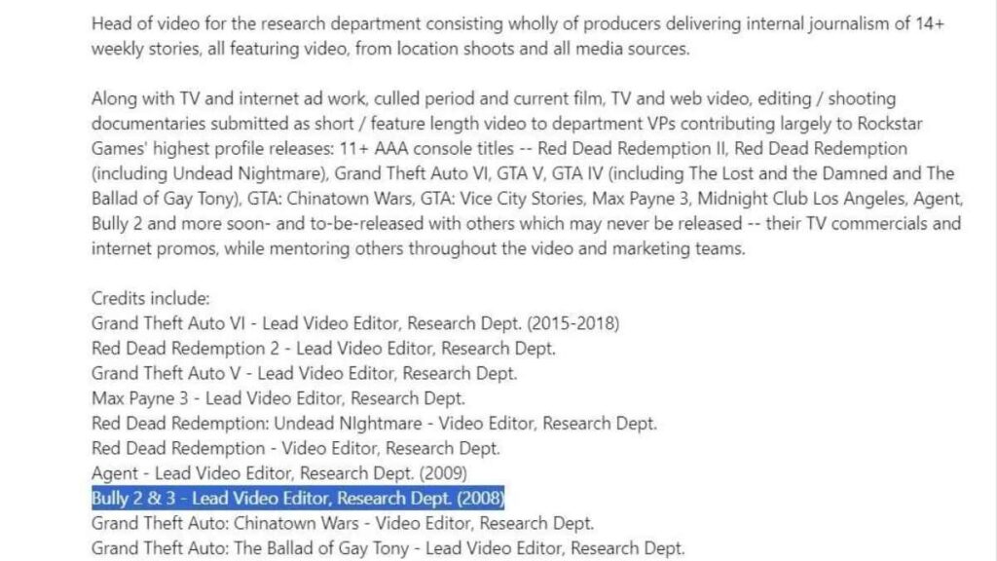Click the 'Max Payne 3 - Lead Video Editor' line
The width and height of the screenshot is (997, 561).
(x=278, y=398)
